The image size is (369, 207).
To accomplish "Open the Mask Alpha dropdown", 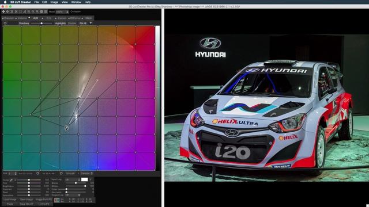I will coord(62,11).
